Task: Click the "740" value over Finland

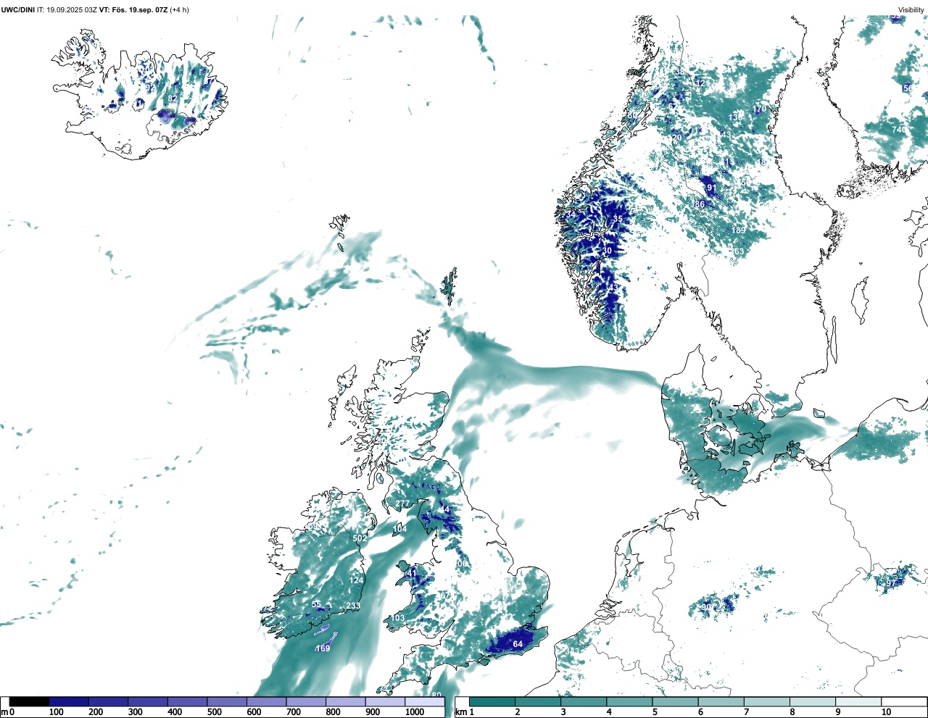Action: [898, 130]
